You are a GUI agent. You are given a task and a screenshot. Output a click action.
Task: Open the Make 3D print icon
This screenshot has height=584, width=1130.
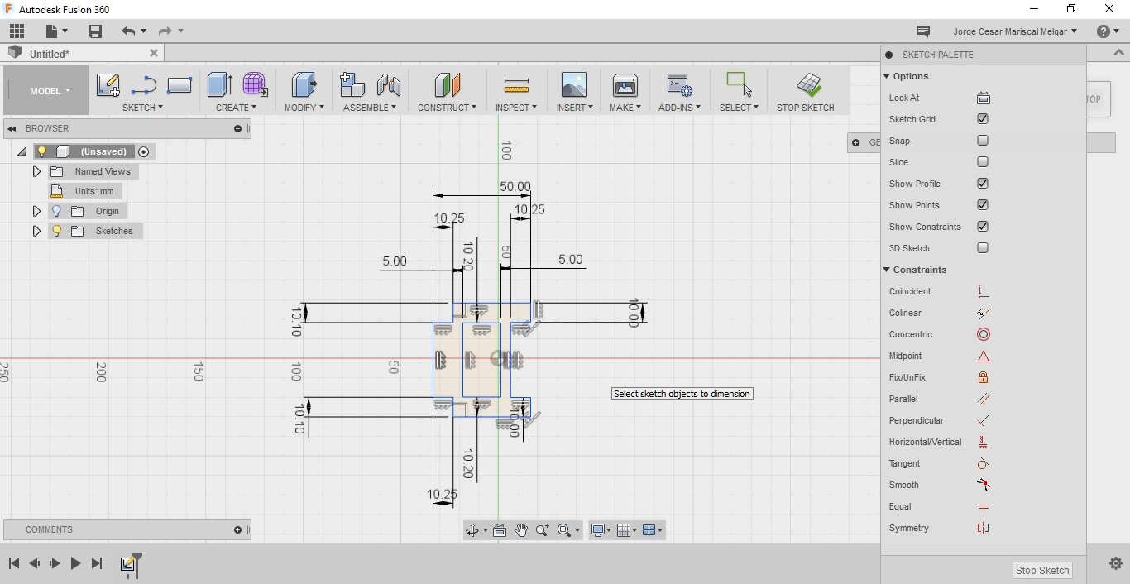tap(625, 84)
